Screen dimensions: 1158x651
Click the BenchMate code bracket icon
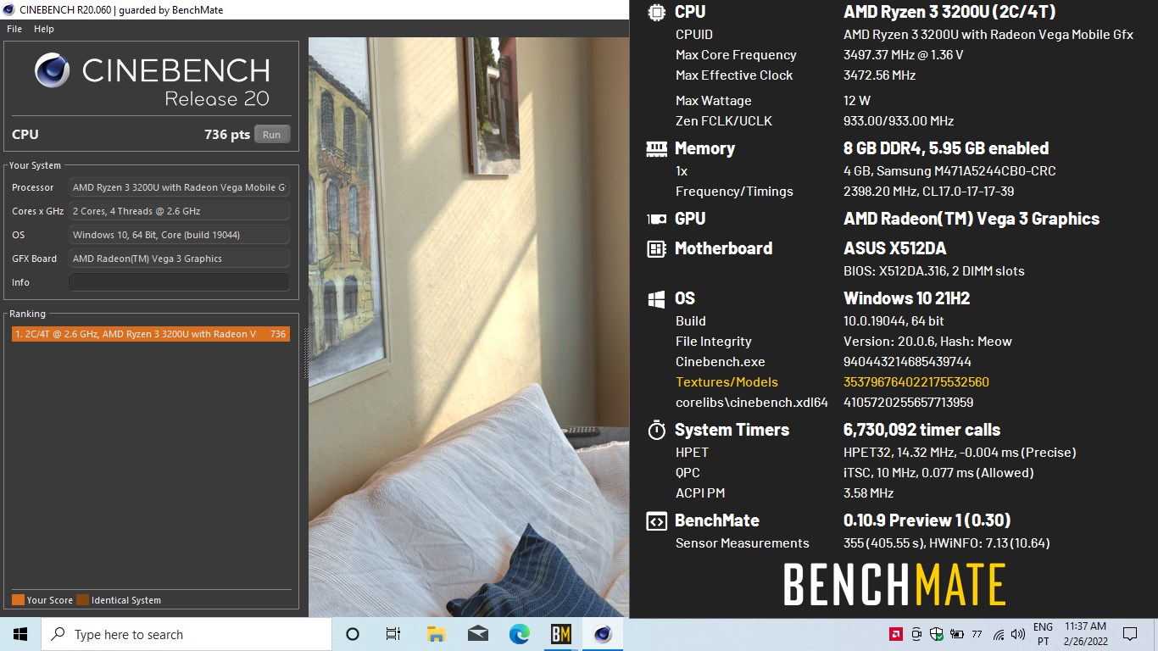coord(656,521)
